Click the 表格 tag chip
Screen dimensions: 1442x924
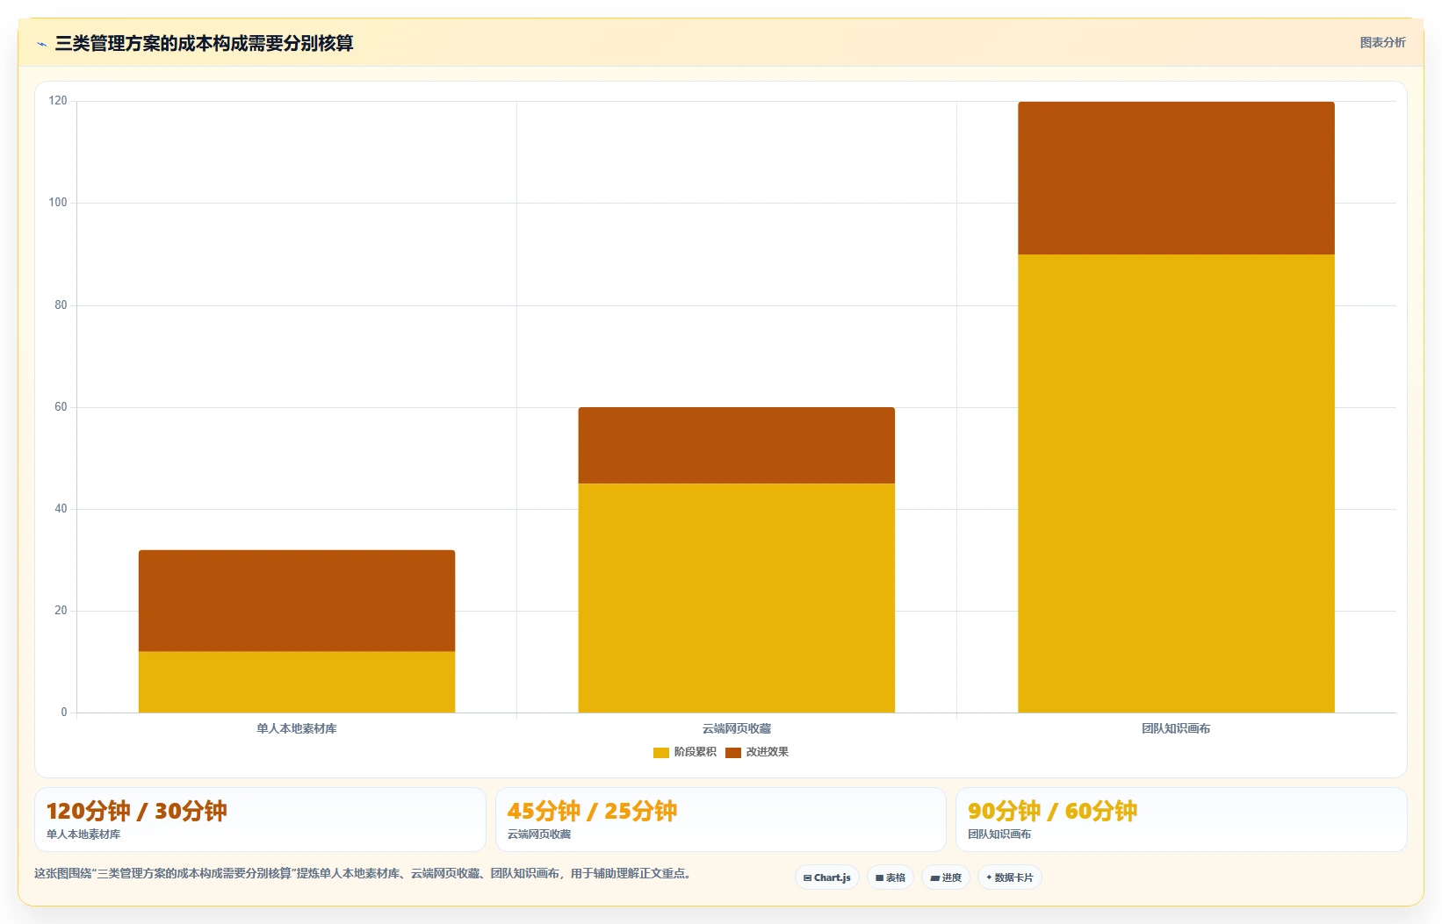click(890, 877)
